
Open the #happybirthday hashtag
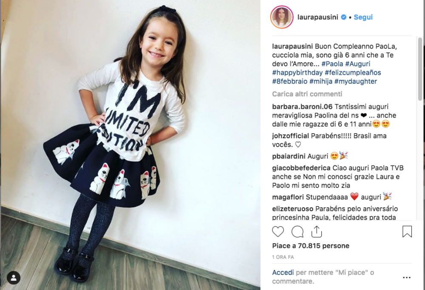tap(297, 73)
